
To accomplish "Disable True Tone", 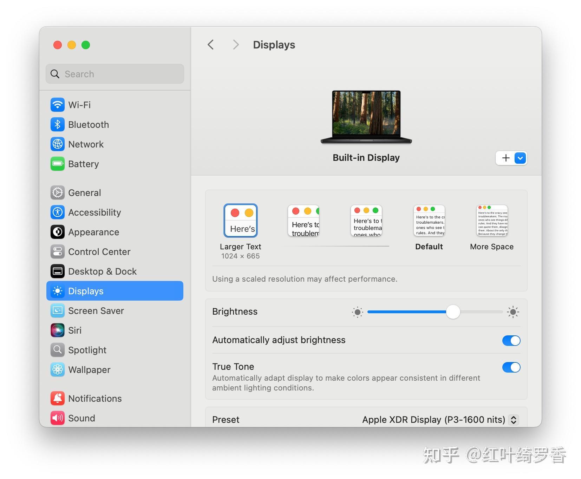I will point(511,367).
